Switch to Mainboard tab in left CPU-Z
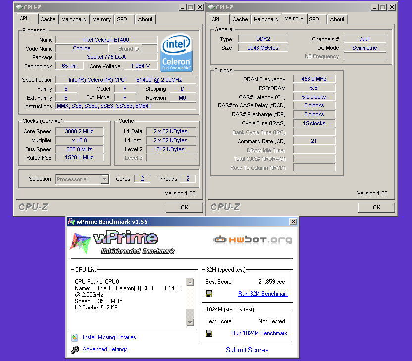 74,19
